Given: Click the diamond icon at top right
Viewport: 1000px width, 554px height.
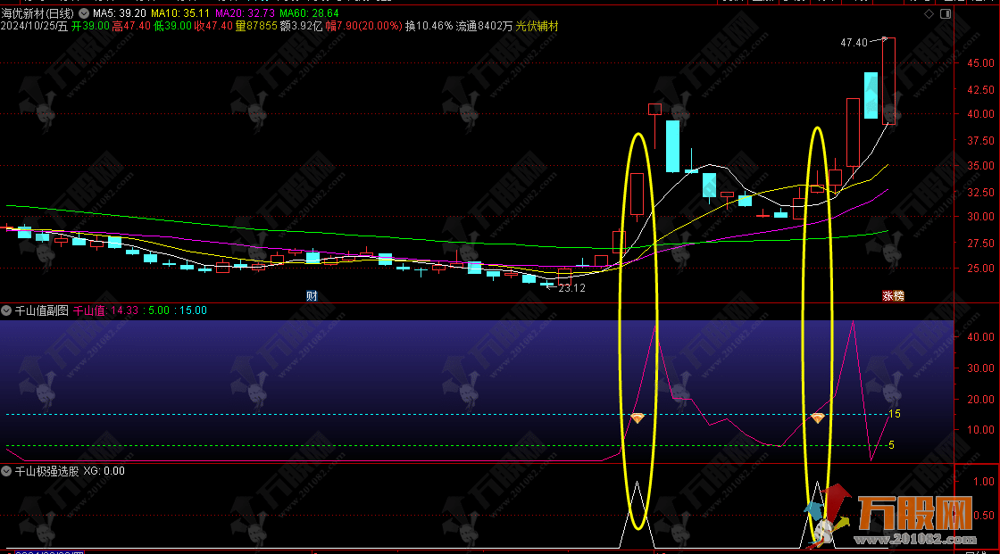Looking at the screenshot, I should 929,13.
